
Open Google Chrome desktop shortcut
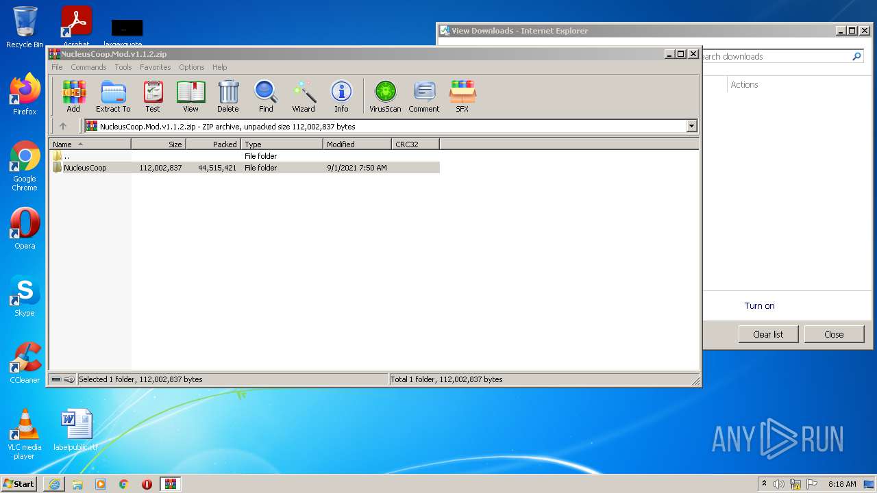[x=25, y=166]
